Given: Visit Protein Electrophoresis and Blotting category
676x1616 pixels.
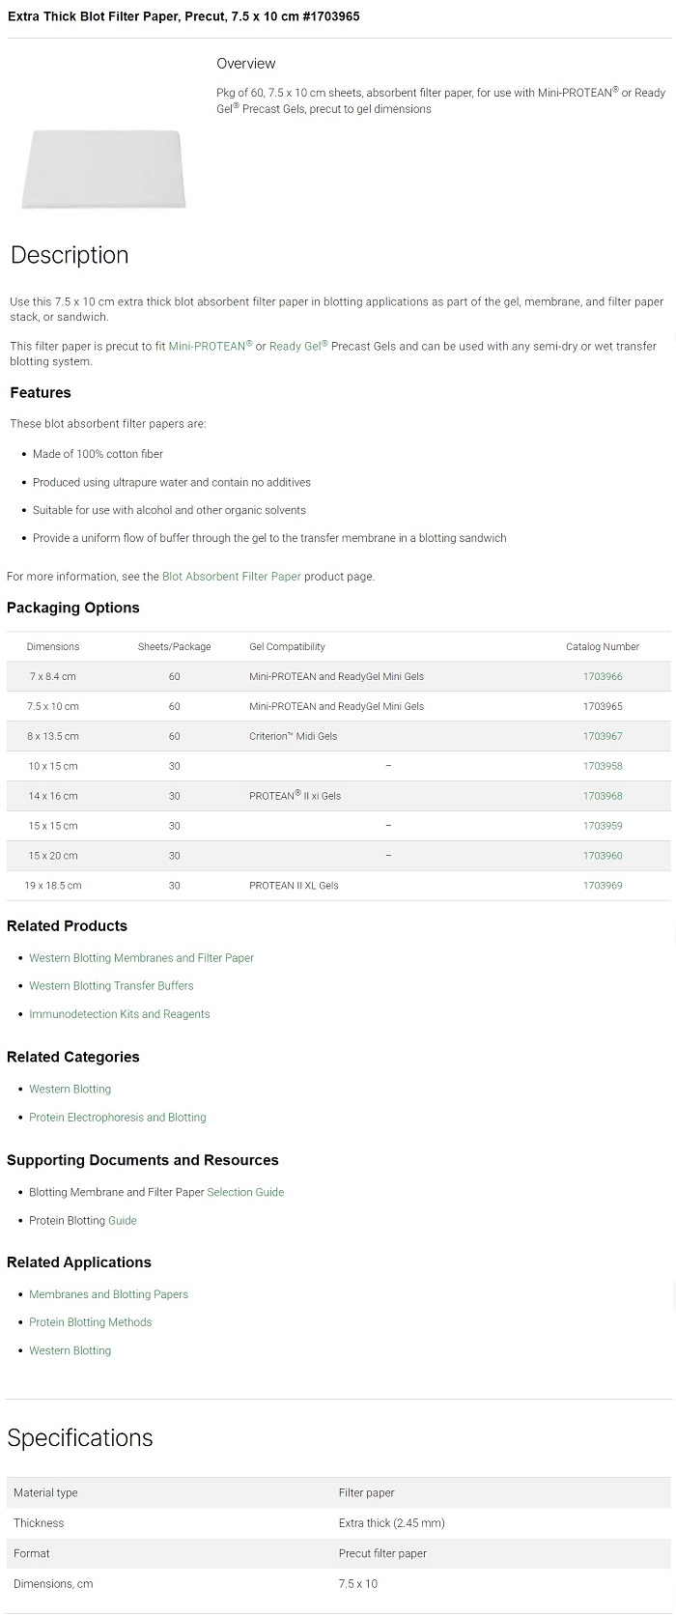Looking at the screenshot, I should coord(117,1118).
